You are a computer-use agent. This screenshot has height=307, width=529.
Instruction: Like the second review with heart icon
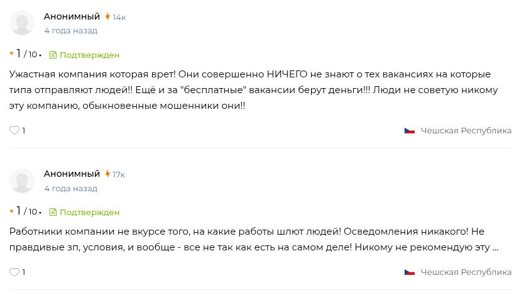pyautogui.click(x=14, y=272)
